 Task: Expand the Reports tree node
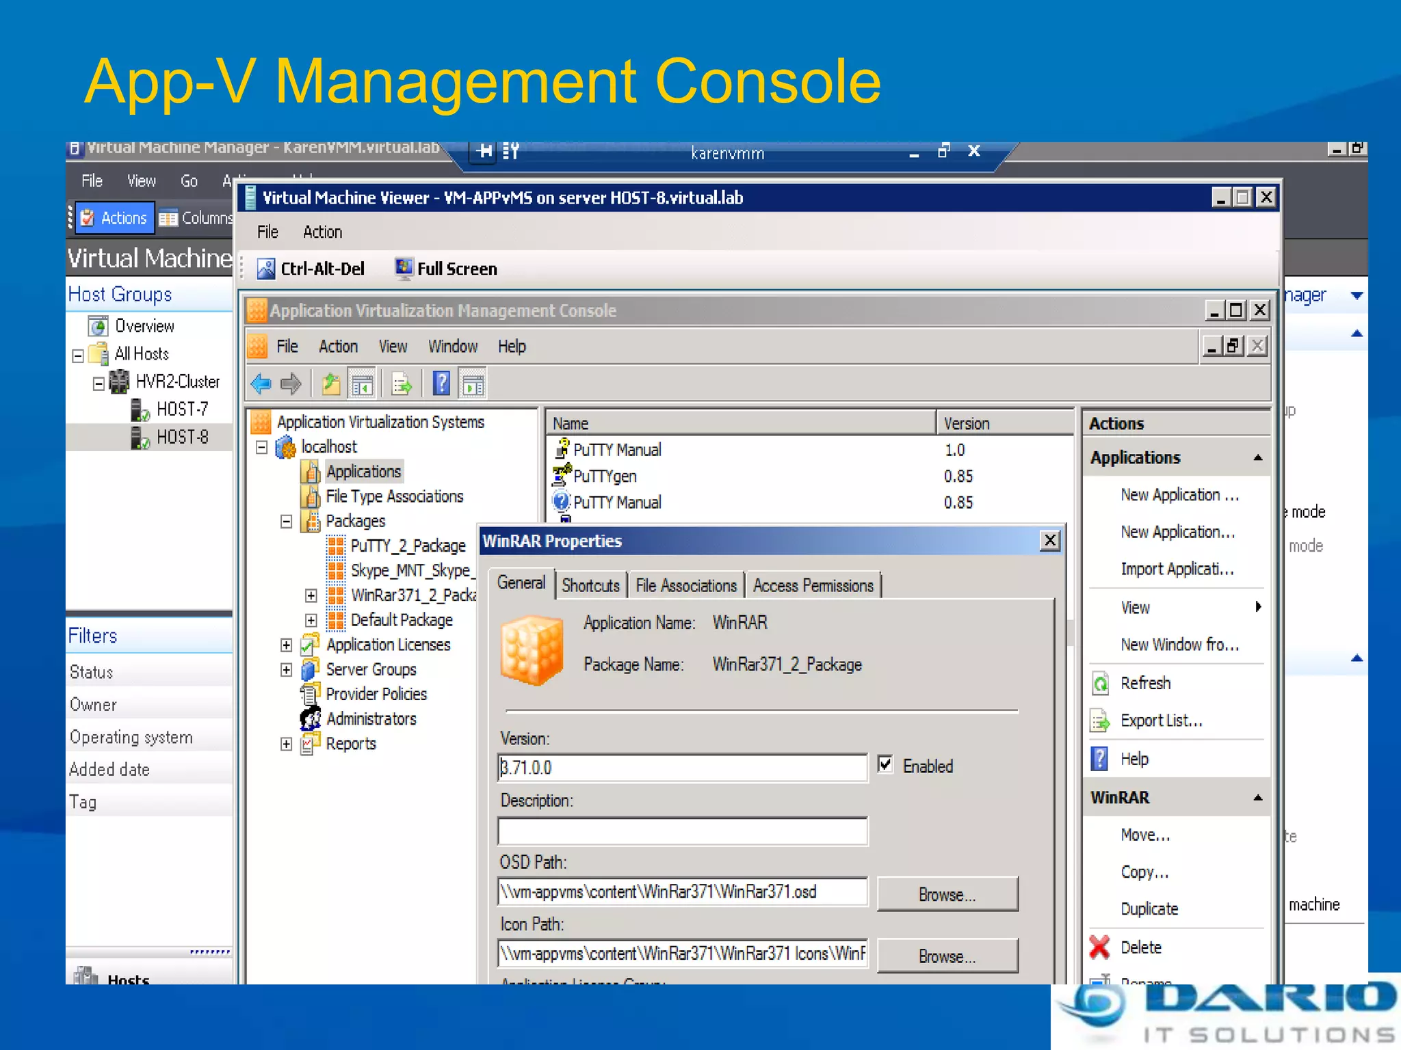coord(287,744)
